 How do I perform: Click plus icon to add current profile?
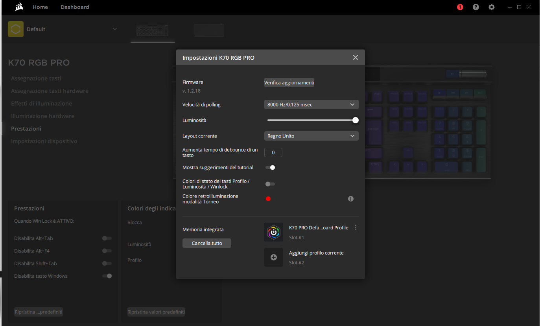coord(274,257)
